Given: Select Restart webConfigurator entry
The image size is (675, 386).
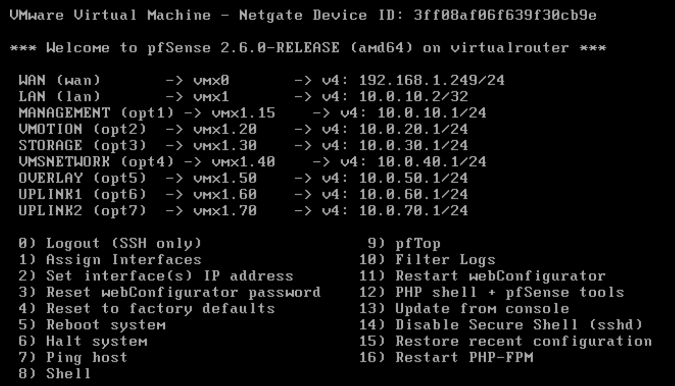Looking at the screenshot, I should (483, 276).
